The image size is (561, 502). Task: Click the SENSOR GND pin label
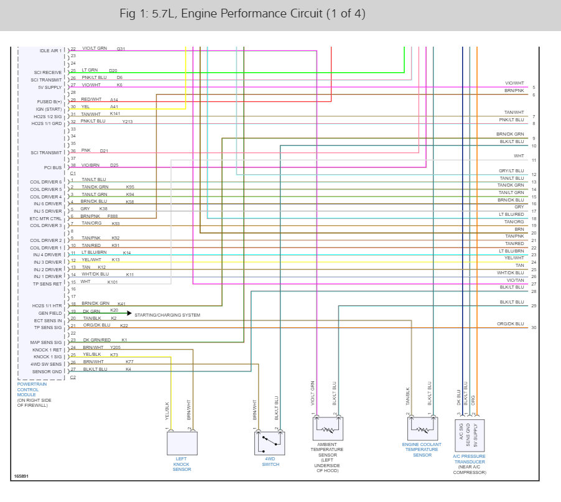pyautogui.click(x=47, y=371)
